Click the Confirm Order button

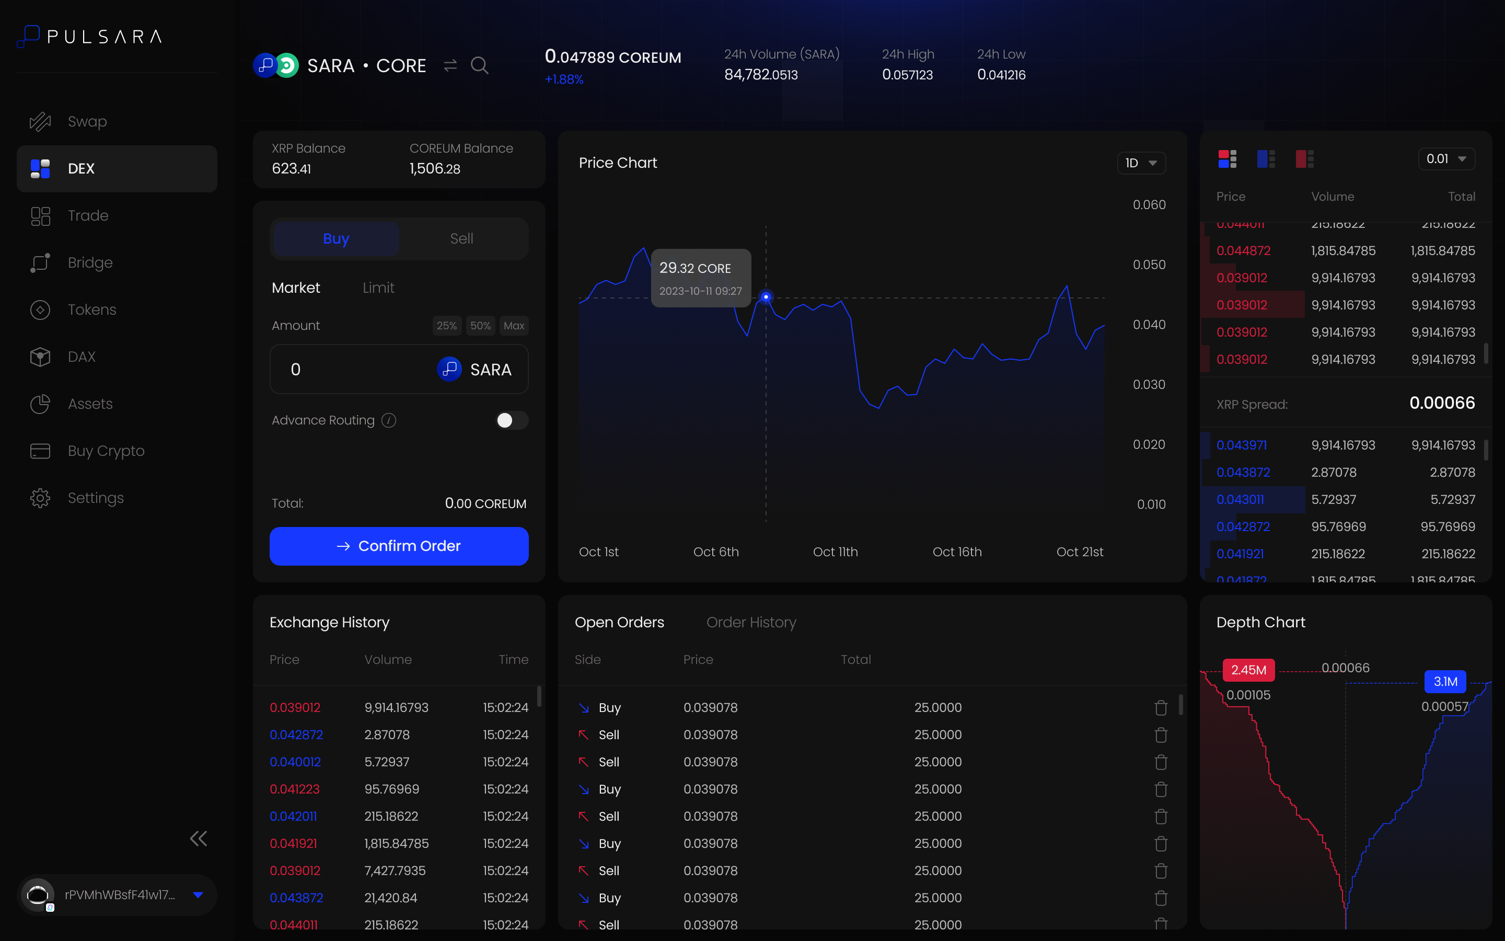pyautogui.click(x=399, y=546)
